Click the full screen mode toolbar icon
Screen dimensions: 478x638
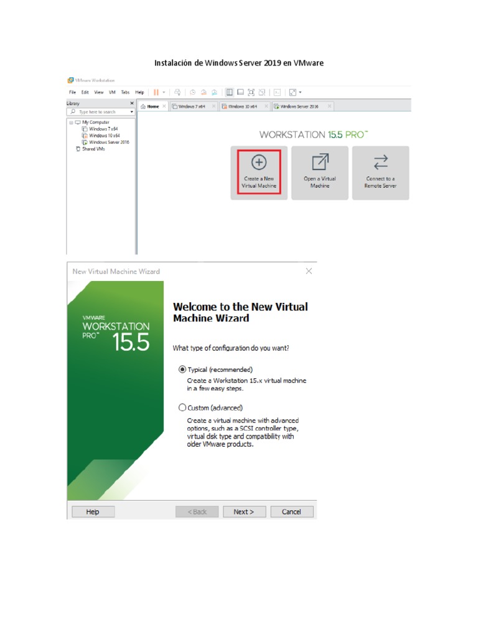click(x=251, y=92)
